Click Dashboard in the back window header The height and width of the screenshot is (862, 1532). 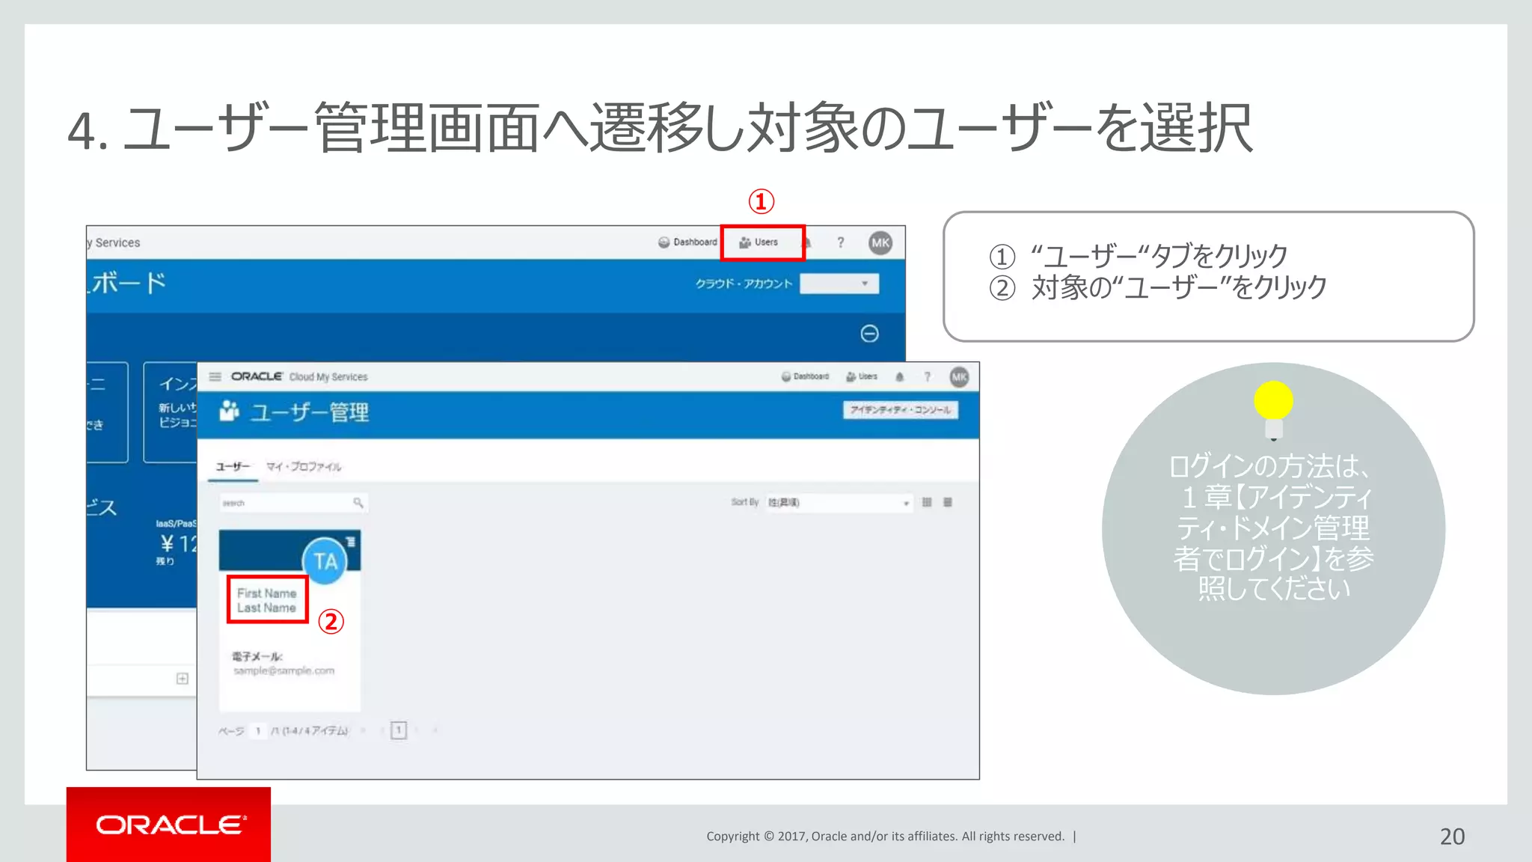pos(687,242)
